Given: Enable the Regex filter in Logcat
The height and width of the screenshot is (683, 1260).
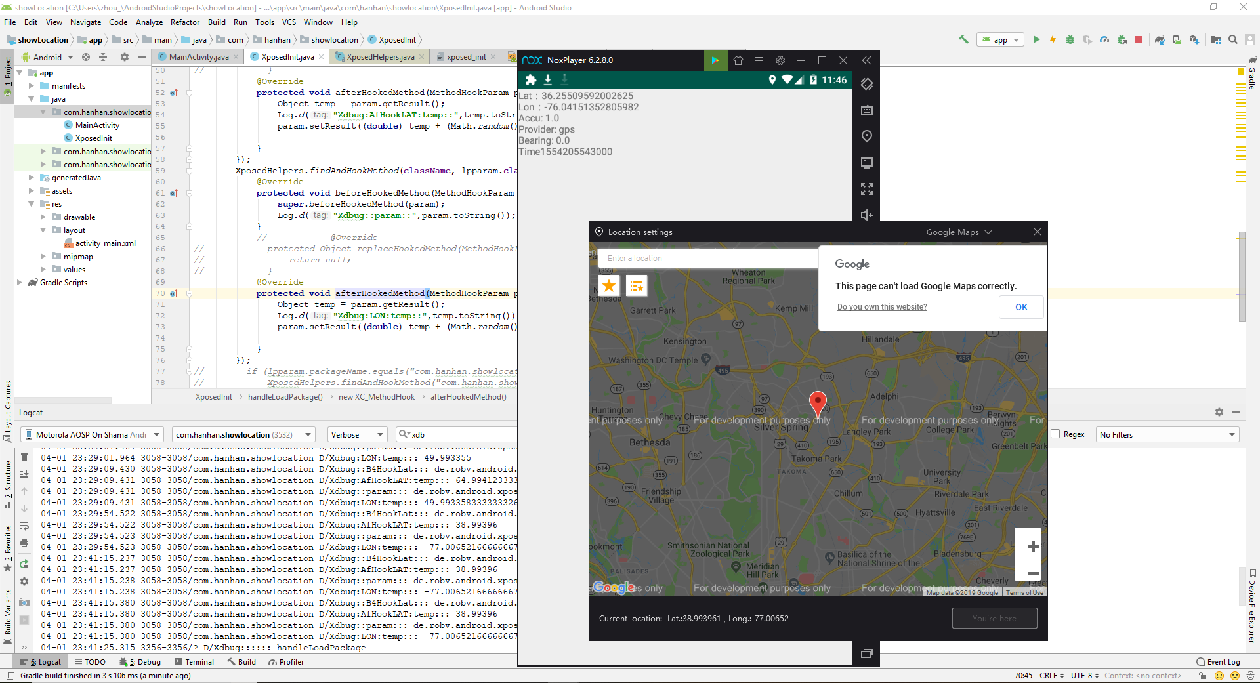Looking at the screenshot, I should click(x=1055, y=434).
